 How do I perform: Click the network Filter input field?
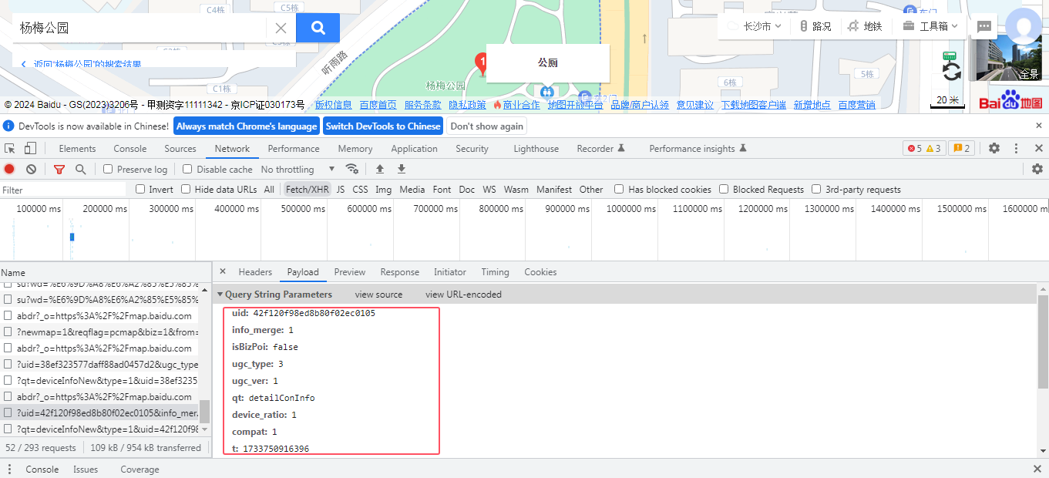63,190
